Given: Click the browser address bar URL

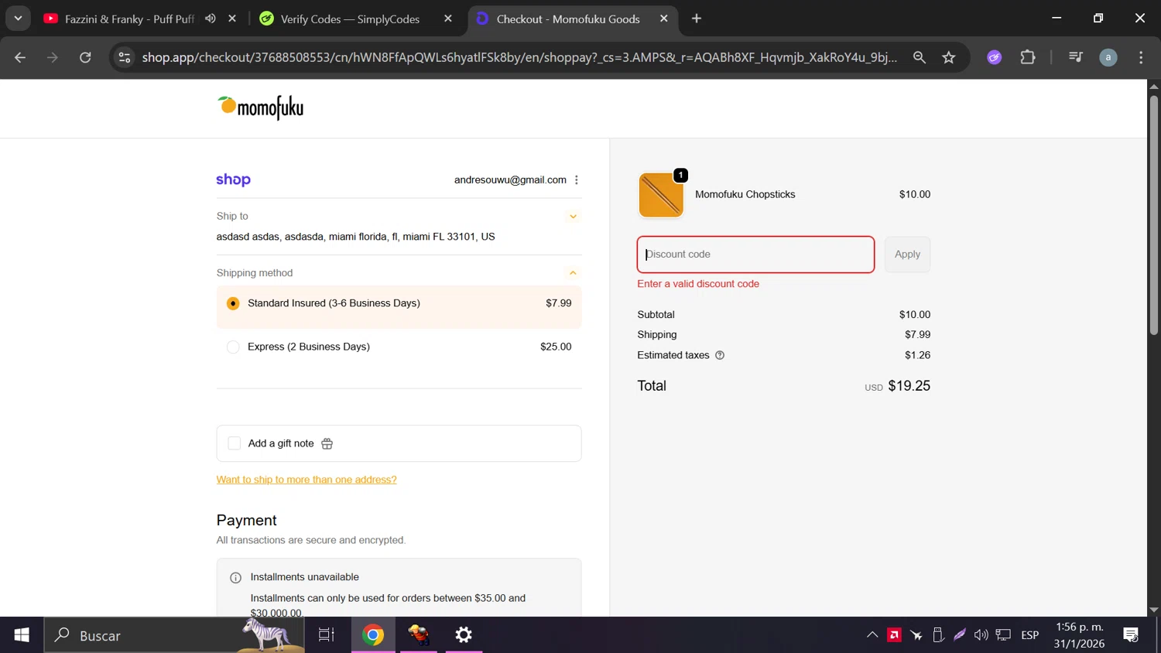Looking at the screenshot, I should point(520,57).
